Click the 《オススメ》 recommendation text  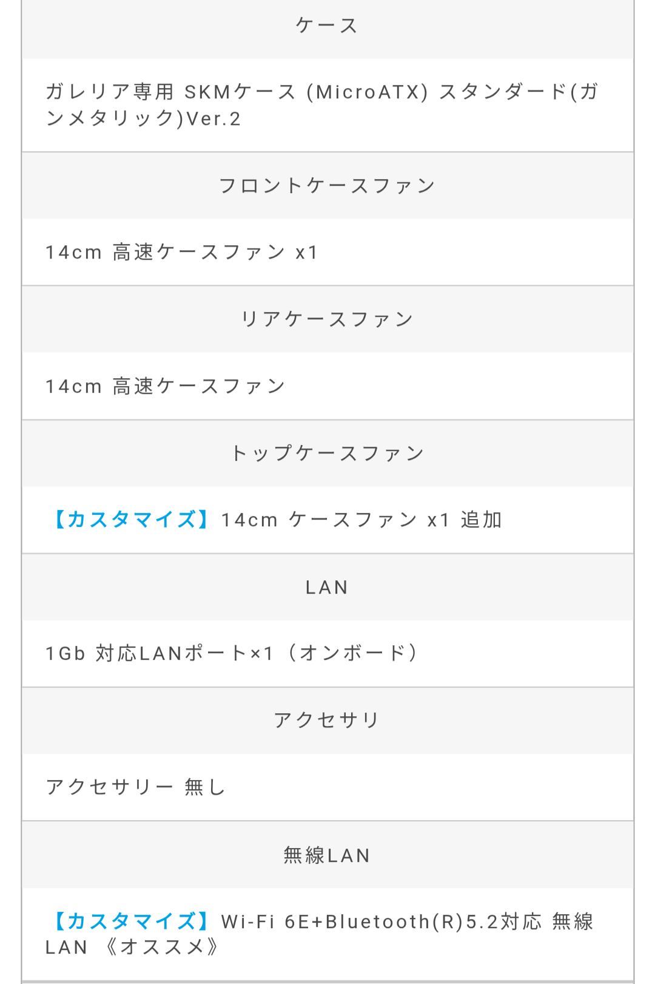point(163,948)
